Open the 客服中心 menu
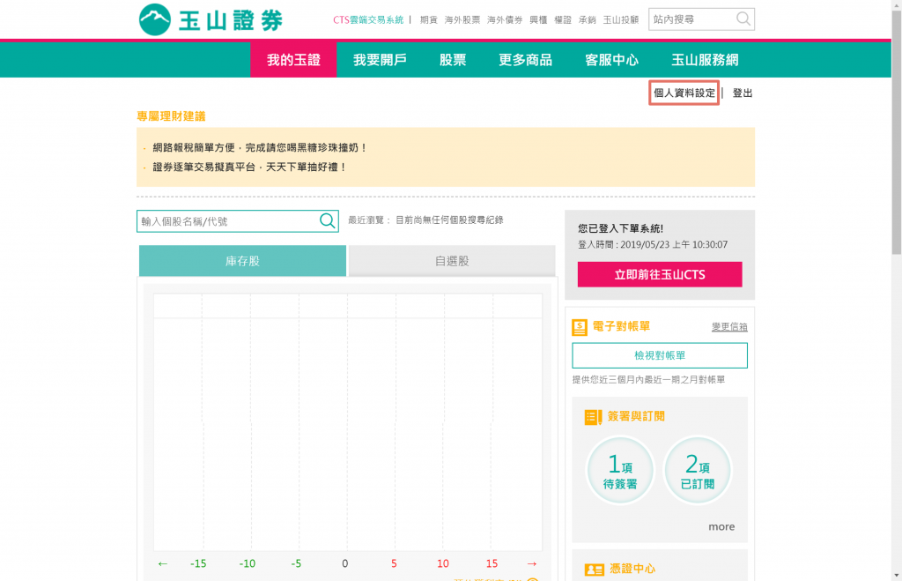Viewport: 902px width, 581px height. (x=611, y=60)
